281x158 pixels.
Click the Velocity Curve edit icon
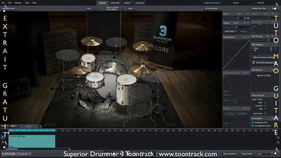tap(244, 37)
